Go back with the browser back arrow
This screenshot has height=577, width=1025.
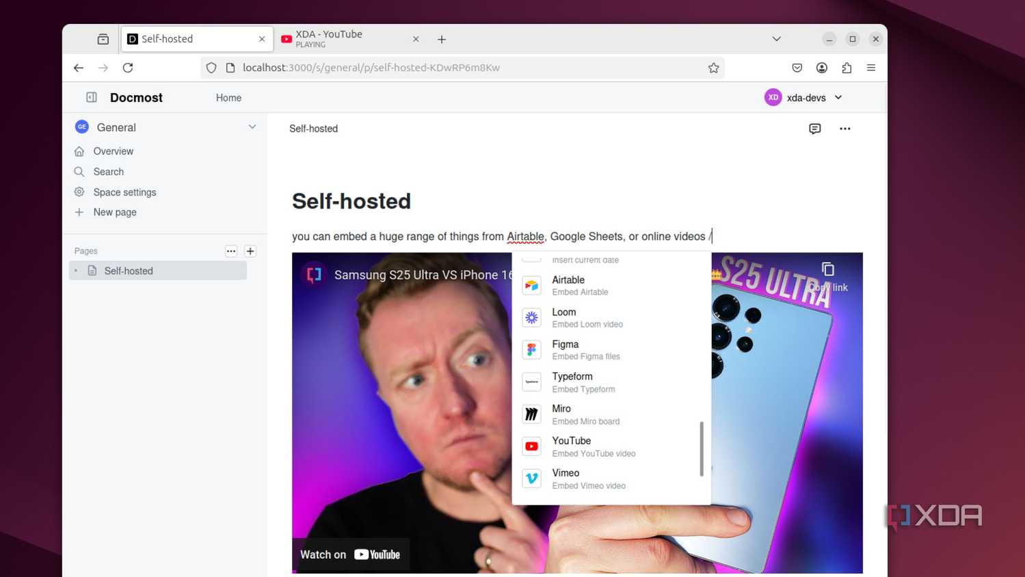pos(79,68)
